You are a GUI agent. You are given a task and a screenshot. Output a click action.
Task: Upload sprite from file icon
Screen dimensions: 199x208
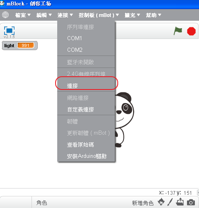coord(180,202)
